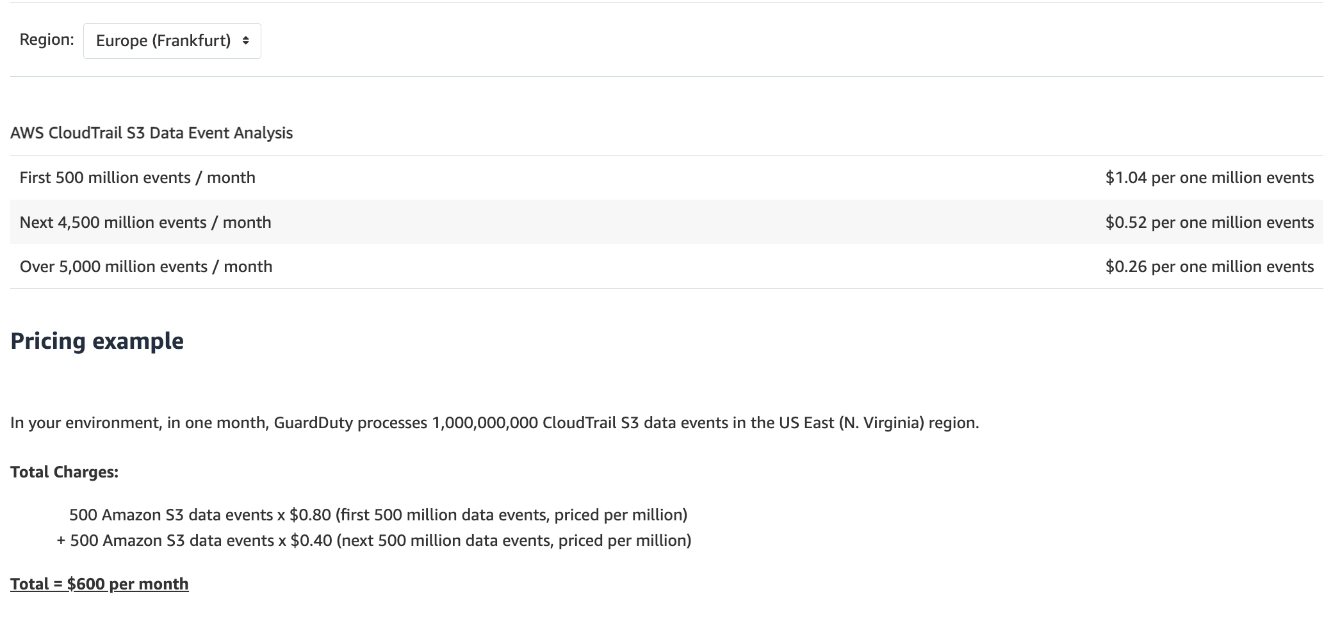Click the AWS CloudTrail S3 Data Event Analysis title
This screenshot has width=1340, height=617.
tap(151, 133)
